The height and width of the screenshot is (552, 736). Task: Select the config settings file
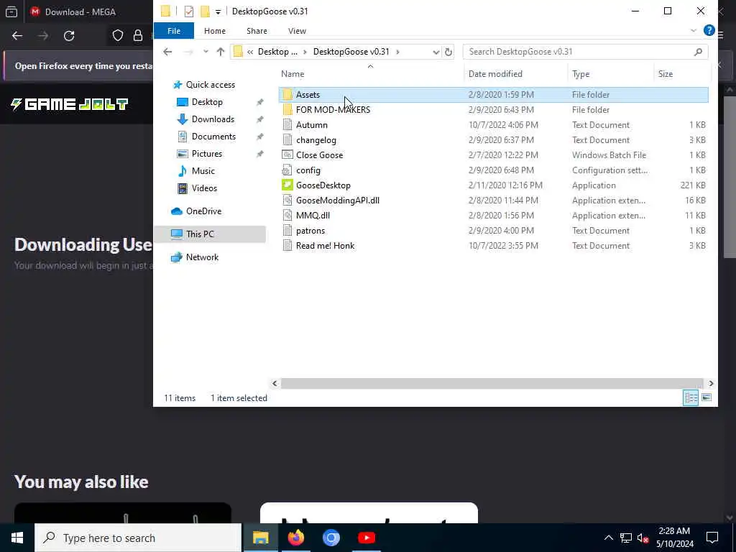(x=308, y=170)
